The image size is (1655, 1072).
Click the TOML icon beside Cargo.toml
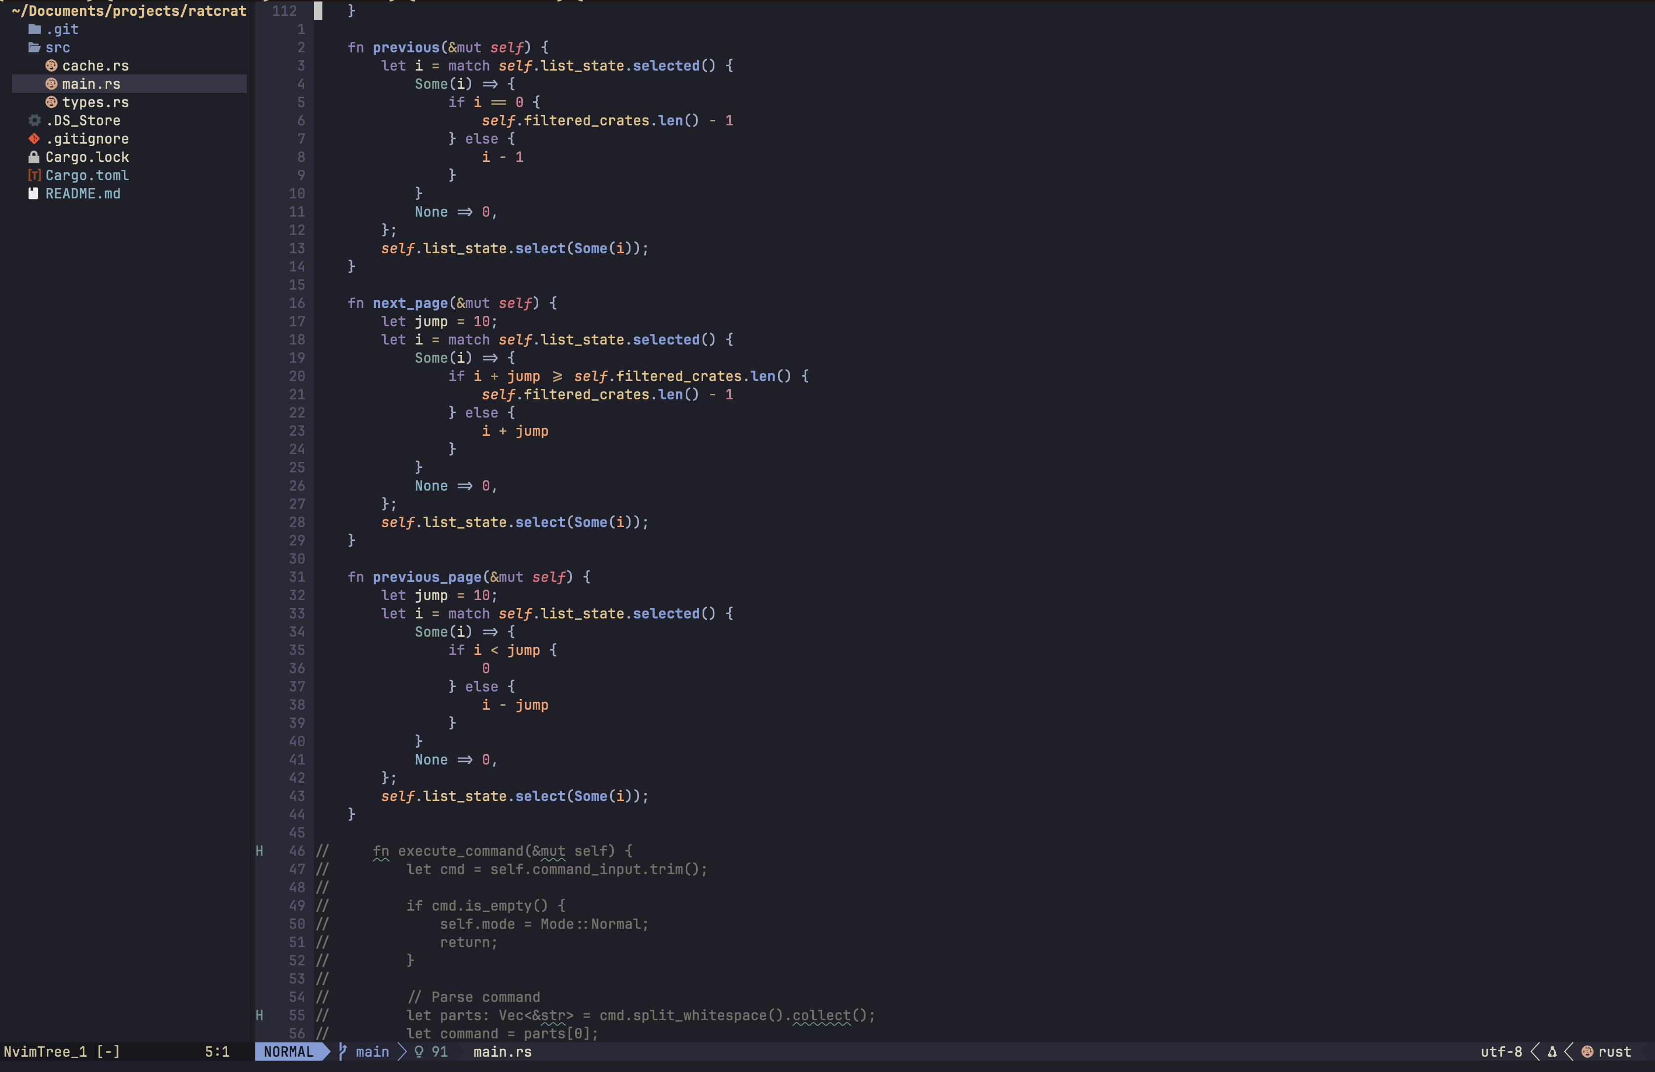[x=34, y=175]
